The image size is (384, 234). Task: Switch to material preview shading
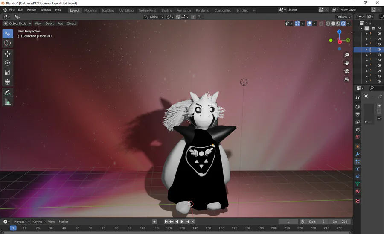pyautogui.click(x=338, y=23)
